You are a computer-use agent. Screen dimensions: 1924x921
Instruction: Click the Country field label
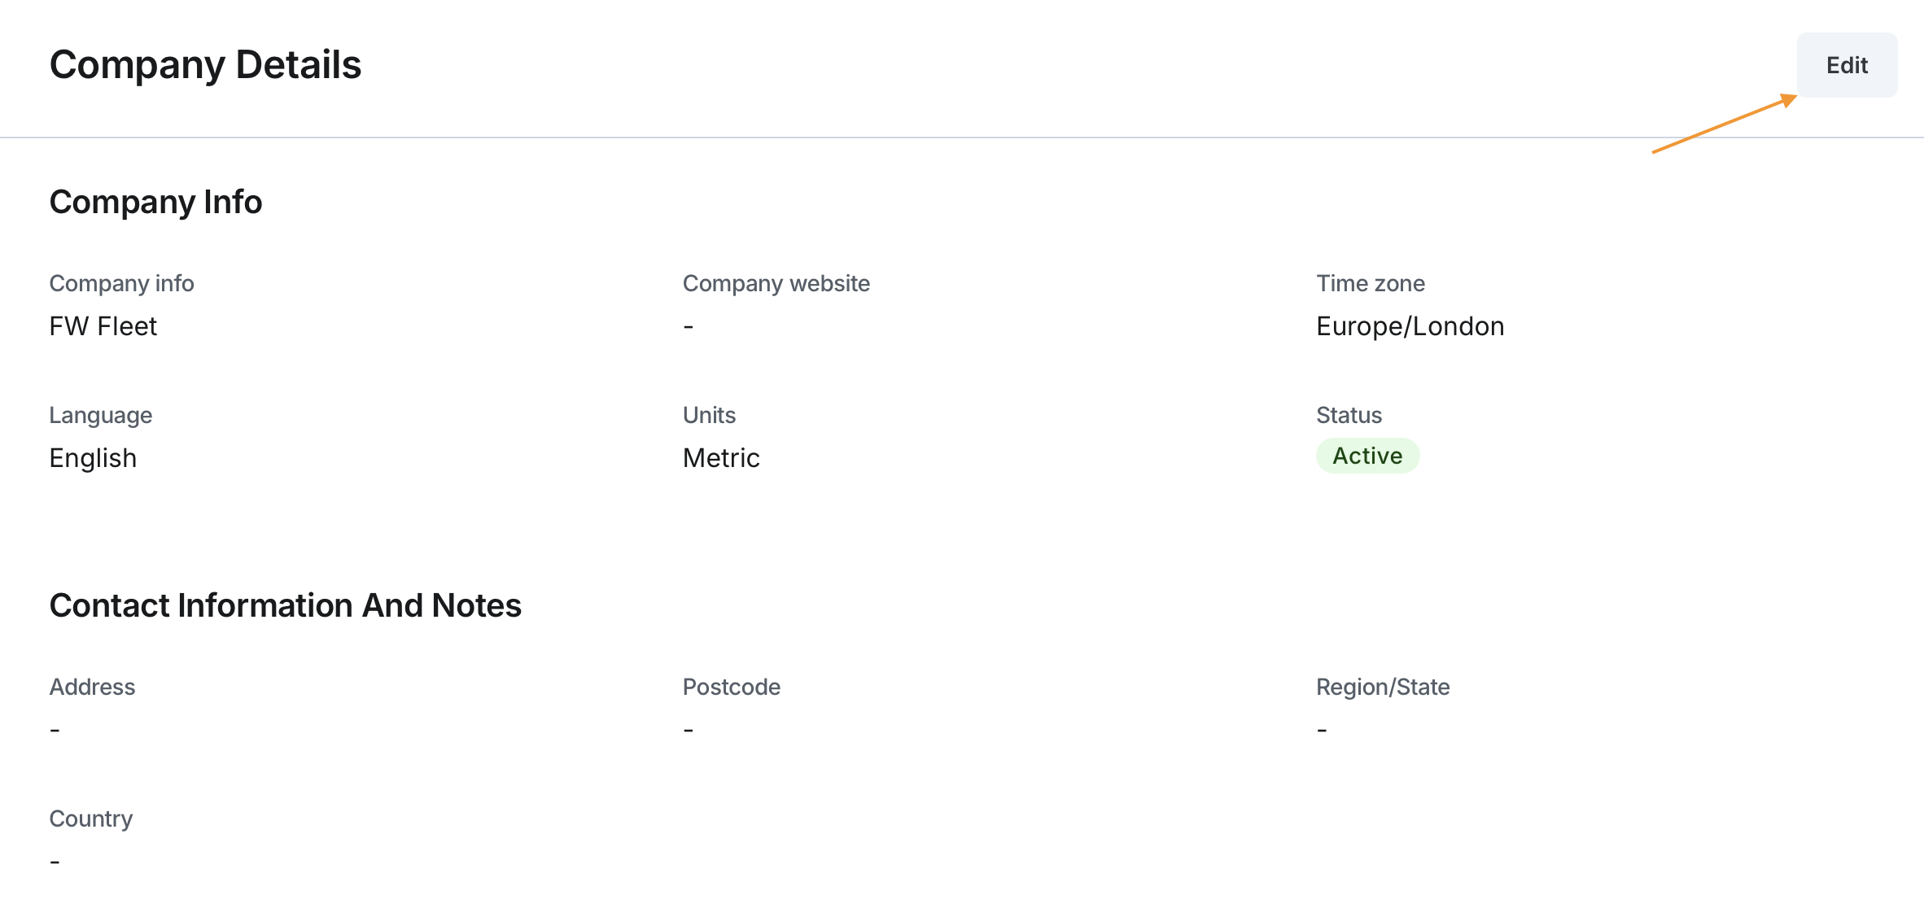(90, 818)
